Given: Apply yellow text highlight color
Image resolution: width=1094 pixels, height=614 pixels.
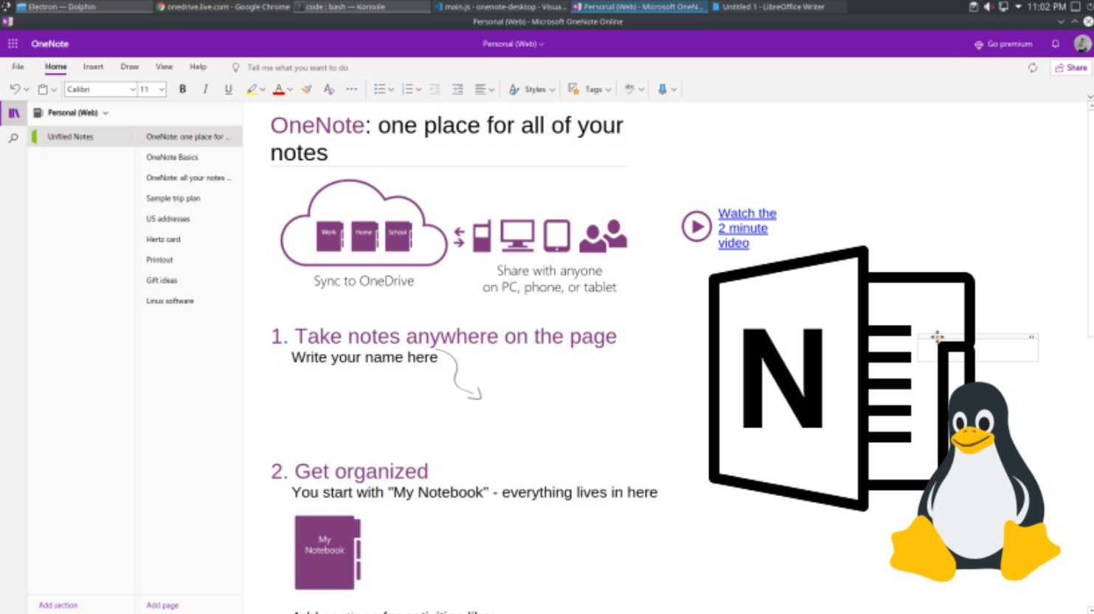Looking at the screenshot, I should [x=252, y=89].
